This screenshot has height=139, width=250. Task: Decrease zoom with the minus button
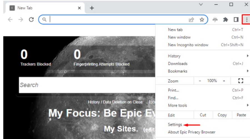[x=200, y=81]
